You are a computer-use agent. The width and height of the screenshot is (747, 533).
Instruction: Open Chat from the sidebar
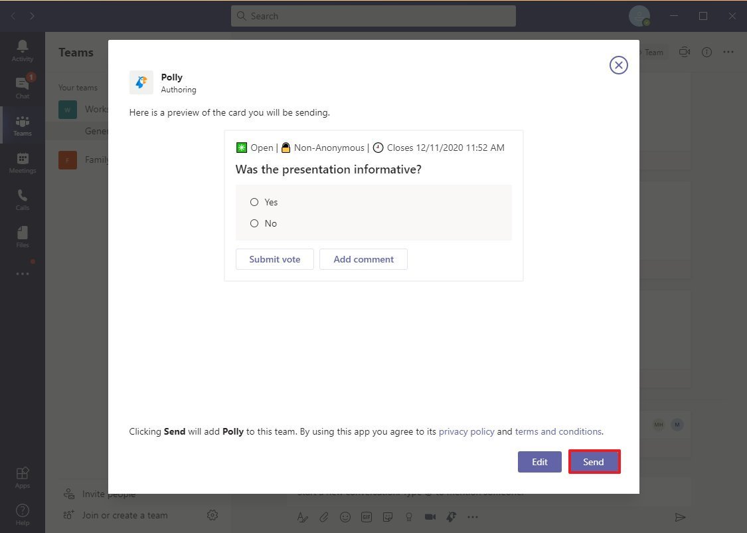pos(23,88)
